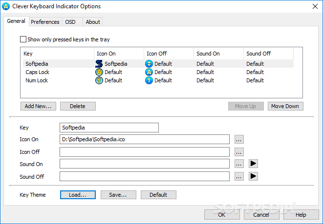Open the Preferences tab
This screenshot has width=323, height=224.
[x=45, y=22]
